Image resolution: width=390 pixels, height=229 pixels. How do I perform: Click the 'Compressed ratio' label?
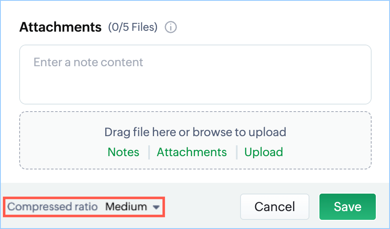[53, 207]
